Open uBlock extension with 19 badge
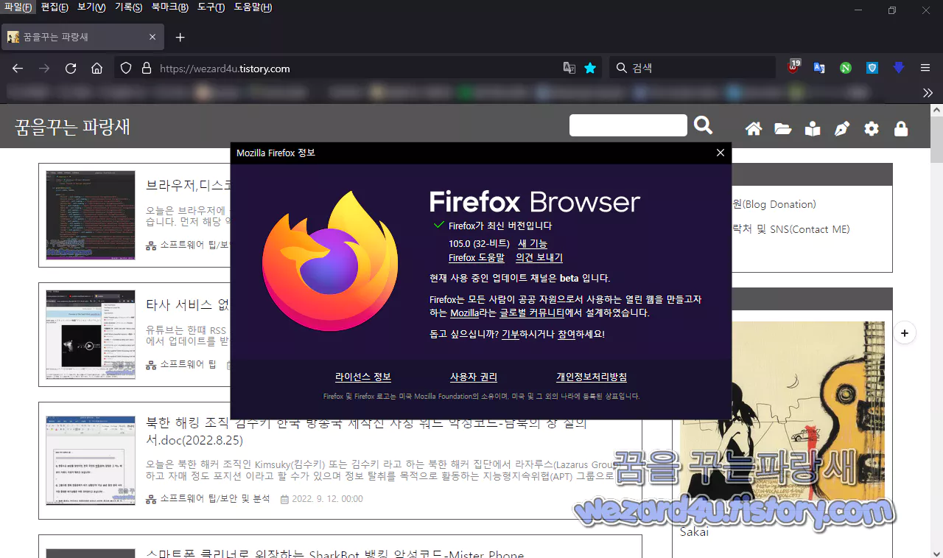This screenshot has width=943, height=558. click(793, 67)
